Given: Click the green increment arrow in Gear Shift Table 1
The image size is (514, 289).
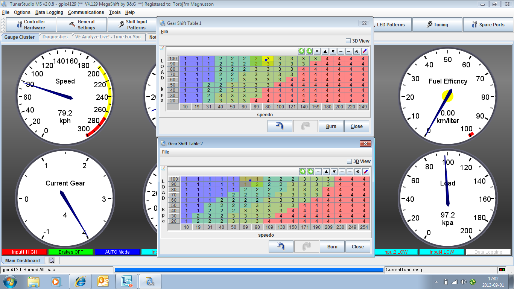Looking at the screenshot, I should [x=301, y=51].
